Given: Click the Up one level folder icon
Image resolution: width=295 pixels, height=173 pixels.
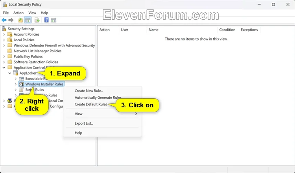Looking at the screenshot, I should click(x=20, y=20).
